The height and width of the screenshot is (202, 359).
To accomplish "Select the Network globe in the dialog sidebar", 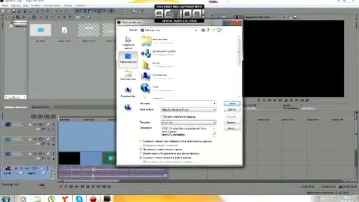I will click(x=128, y=107).
